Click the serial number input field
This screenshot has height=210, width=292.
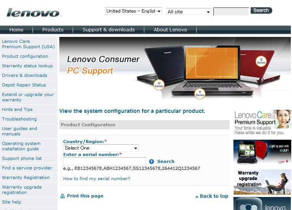(x=104, y=161)
